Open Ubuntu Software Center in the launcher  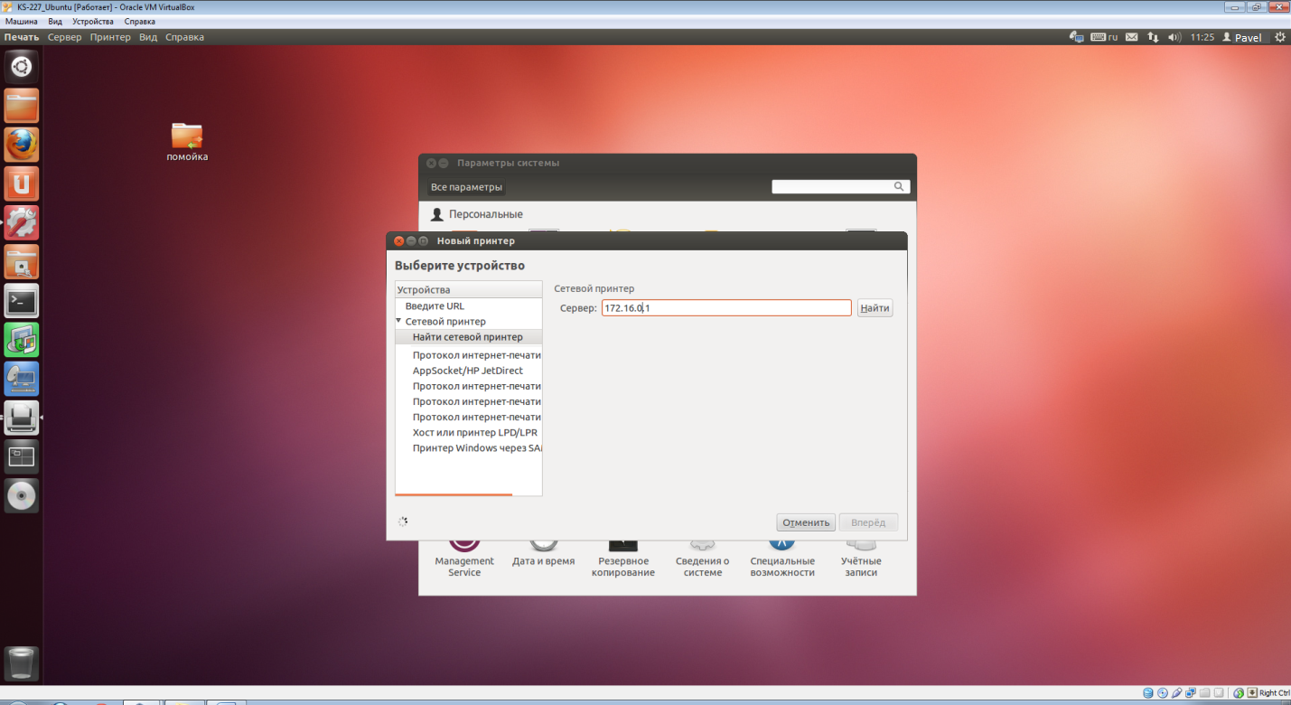pos(22,183)
